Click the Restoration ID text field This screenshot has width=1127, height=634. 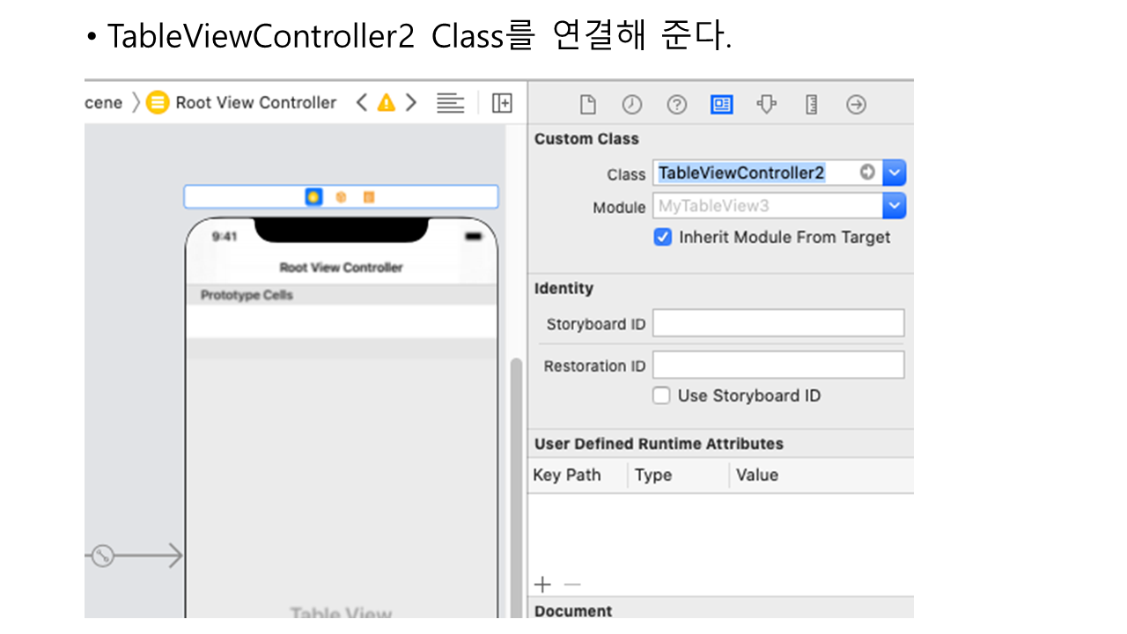(x=777, y=365)
